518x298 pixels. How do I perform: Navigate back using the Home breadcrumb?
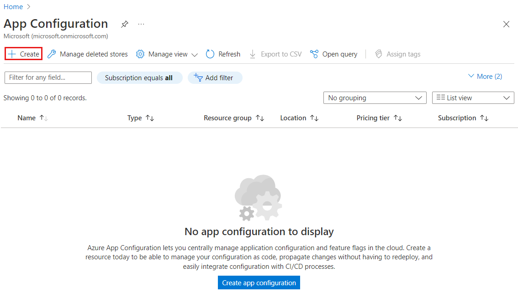(13, 6)
